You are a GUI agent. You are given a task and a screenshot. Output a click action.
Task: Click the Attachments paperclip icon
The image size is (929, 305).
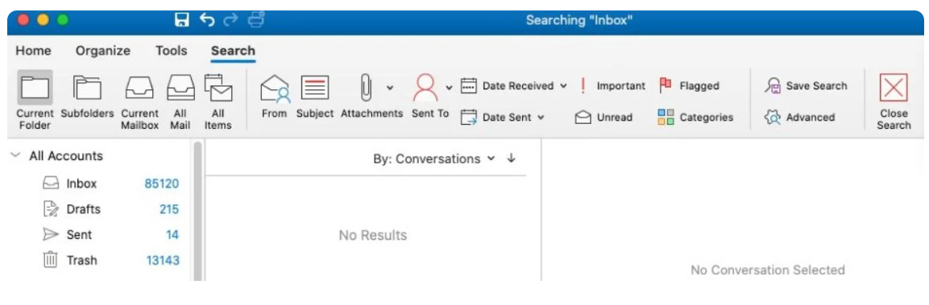tap(366, 89)
